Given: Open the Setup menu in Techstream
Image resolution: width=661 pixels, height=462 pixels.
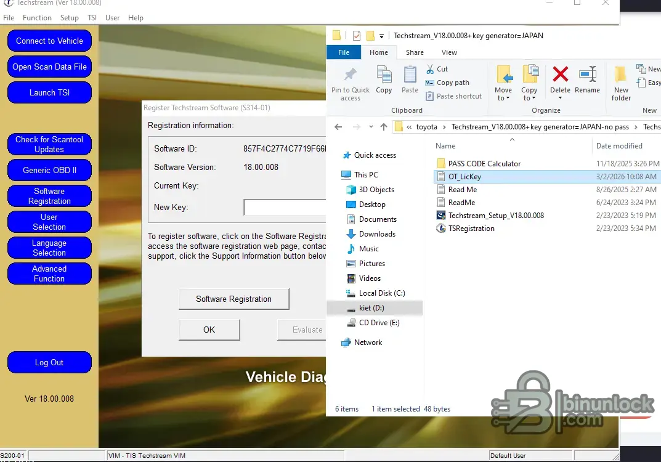Looking at the screenshot, I should click(x=69, y=18).
